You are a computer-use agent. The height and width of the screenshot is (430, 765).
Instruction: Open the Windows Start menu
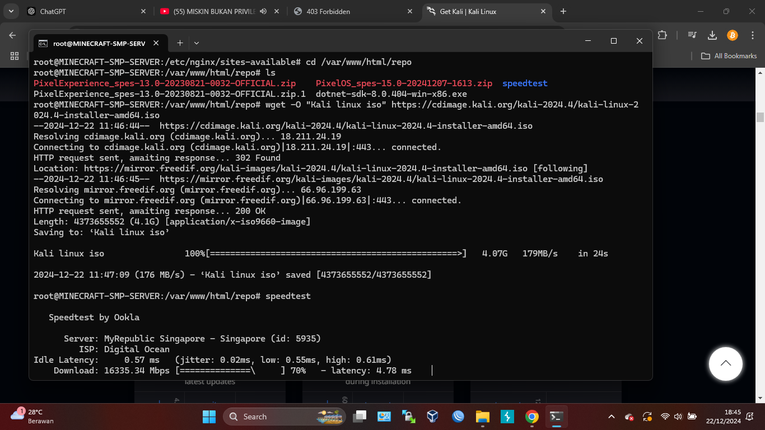tap(209, 417)
